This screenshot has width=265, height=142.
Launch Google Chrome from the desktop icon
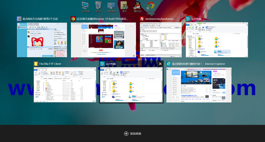click(x=150, y=8)
